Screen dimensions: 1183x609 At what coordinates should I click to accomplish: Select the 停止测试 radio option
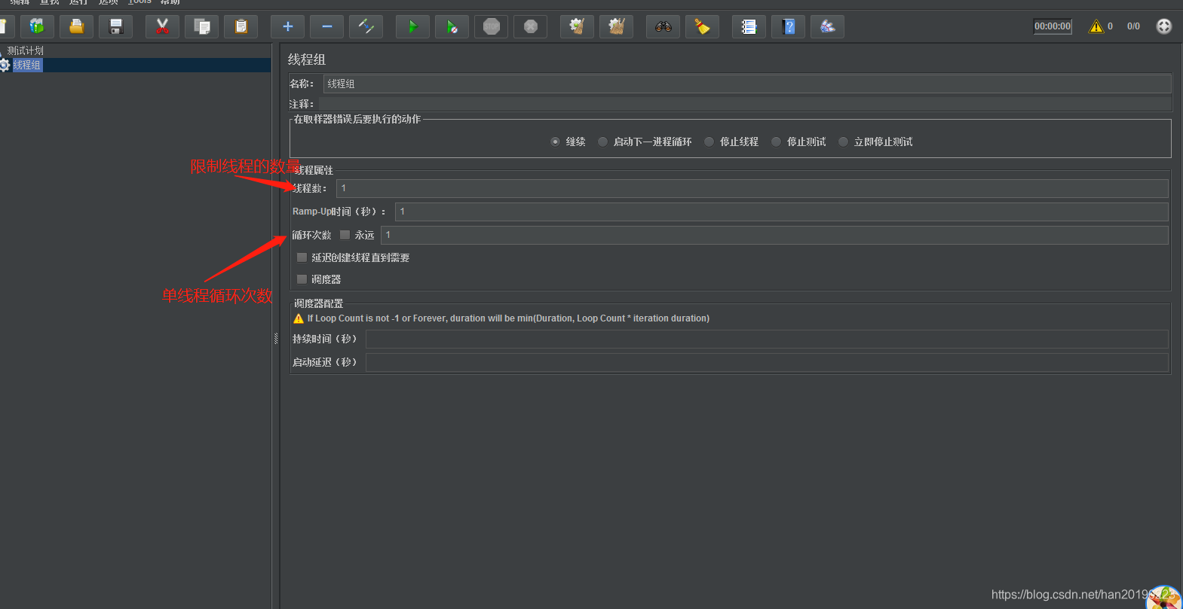[x=776, y=142]
